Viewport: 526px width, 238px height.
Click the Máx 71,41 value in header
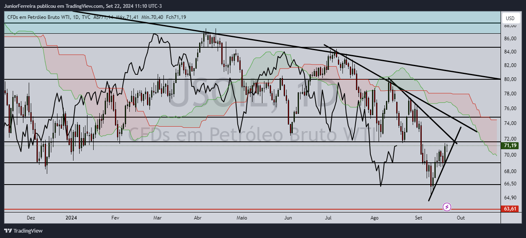127,17
